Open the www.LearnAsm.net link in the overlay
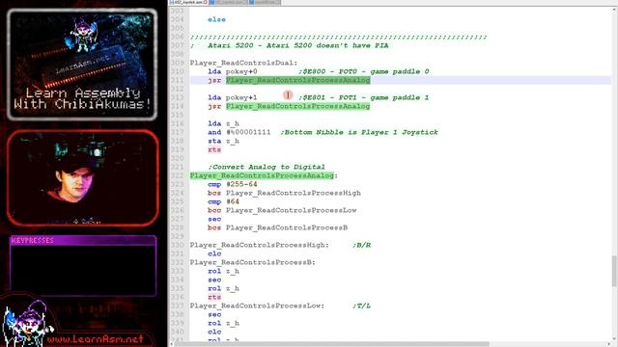Image resolution: width=618 pixels, height=347 pixels. (x=95, y=339)
